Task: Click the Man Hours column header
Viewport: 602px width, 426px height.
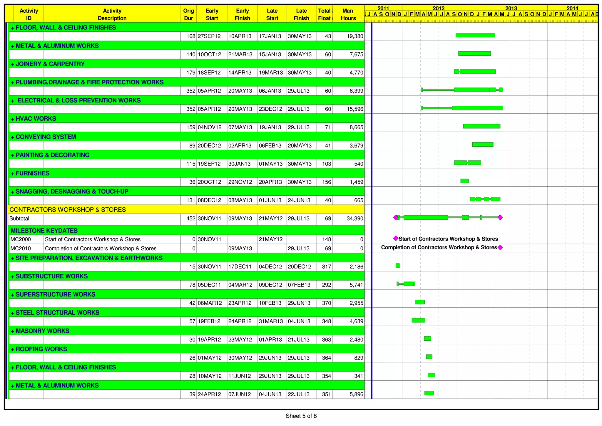Action: point(348,14)
